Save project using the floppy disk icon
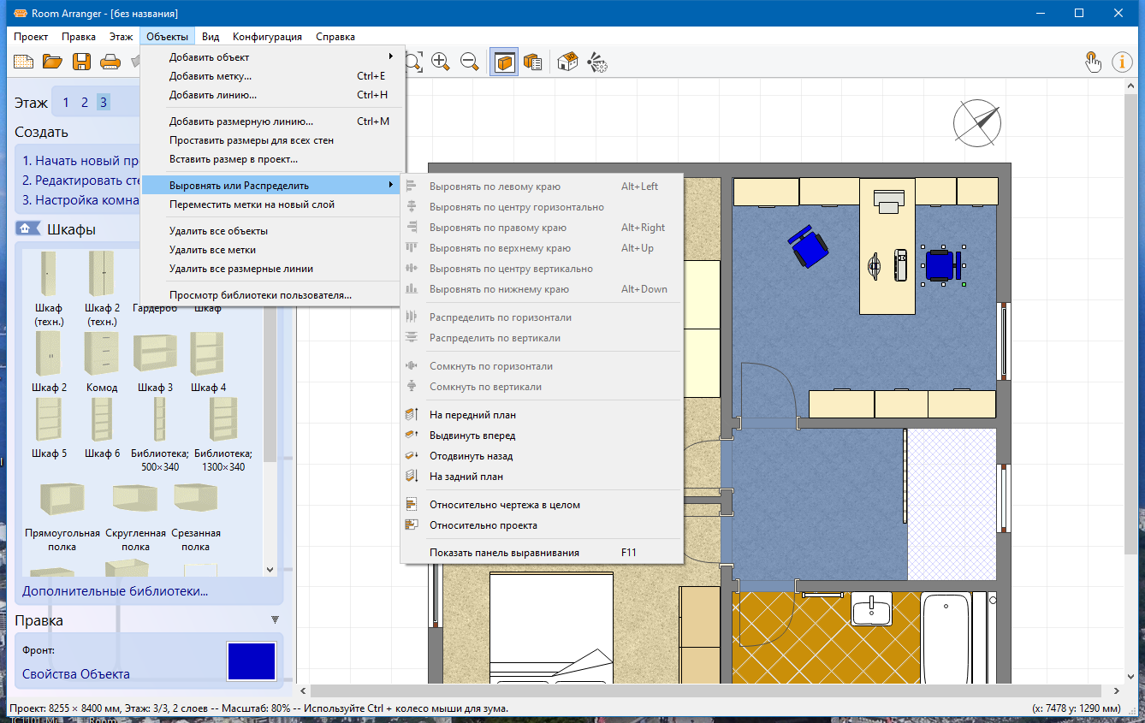Viewport: 1145px width, 723px height. [x=81, y=62]
